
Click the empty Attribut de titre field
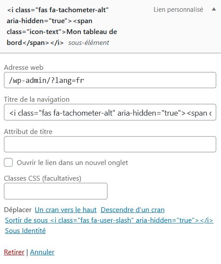coord(110,144)
